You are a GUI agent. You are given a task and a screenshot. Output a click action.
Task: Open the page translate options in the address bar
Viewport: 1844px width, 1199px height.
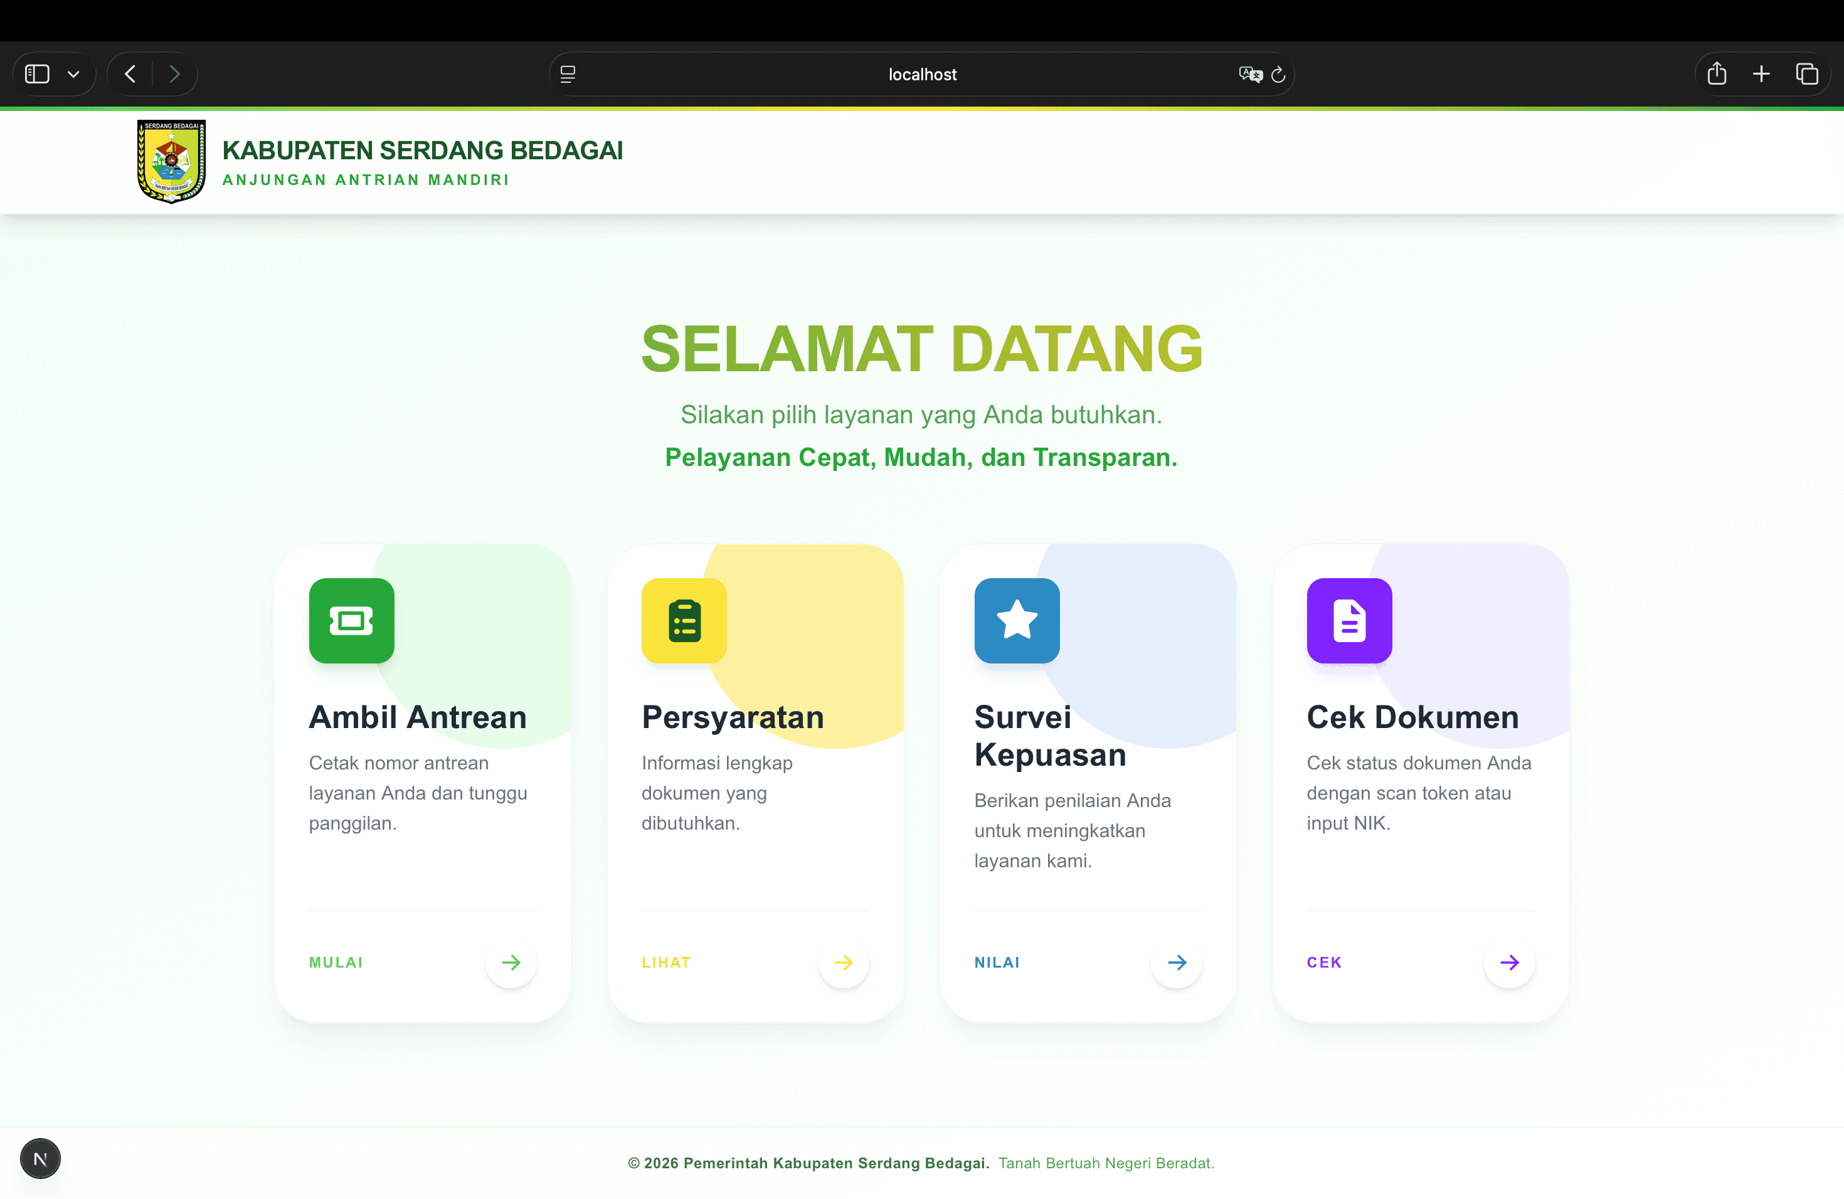(x=1249, y=73)
